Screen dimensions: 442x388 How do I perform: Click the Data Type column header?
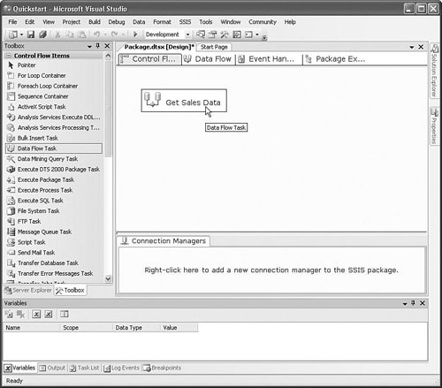click(137, 328)
